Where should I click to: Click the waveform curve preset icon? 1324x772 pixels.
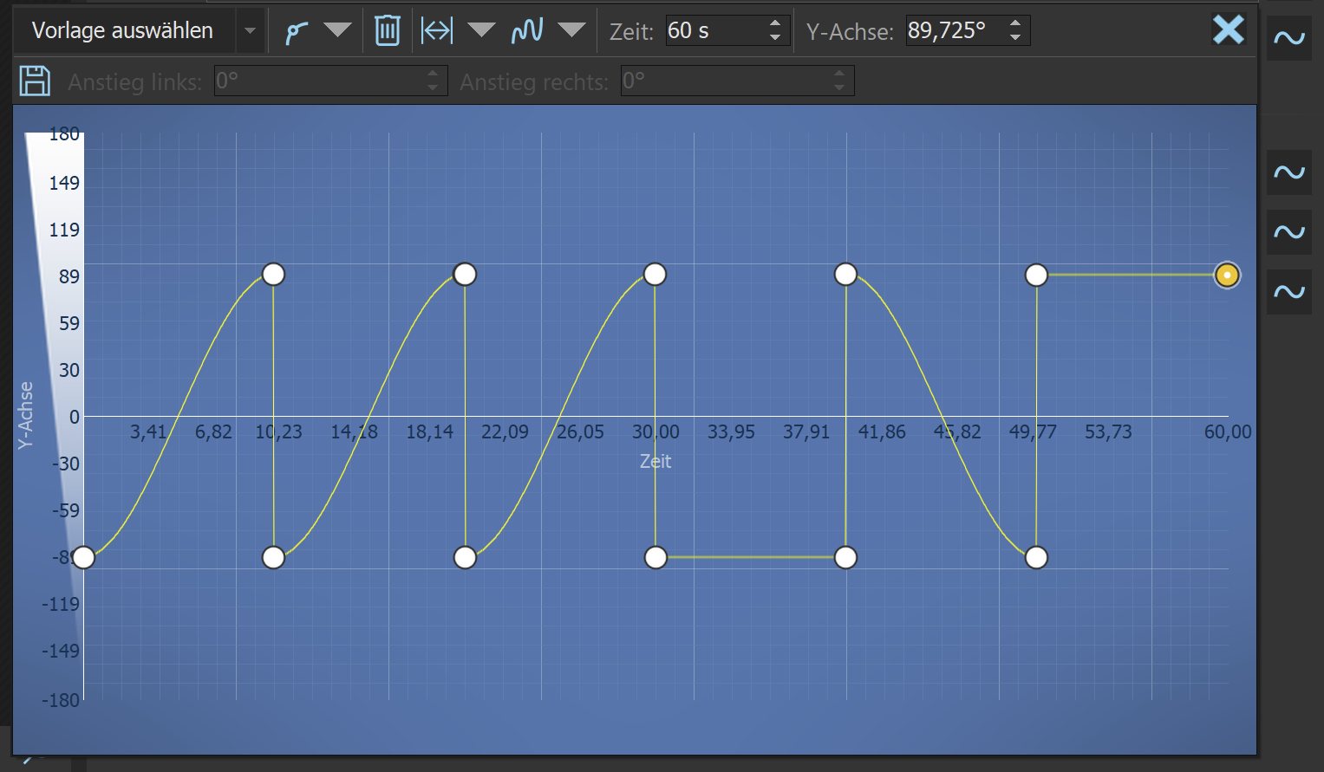tap(527, 31)
